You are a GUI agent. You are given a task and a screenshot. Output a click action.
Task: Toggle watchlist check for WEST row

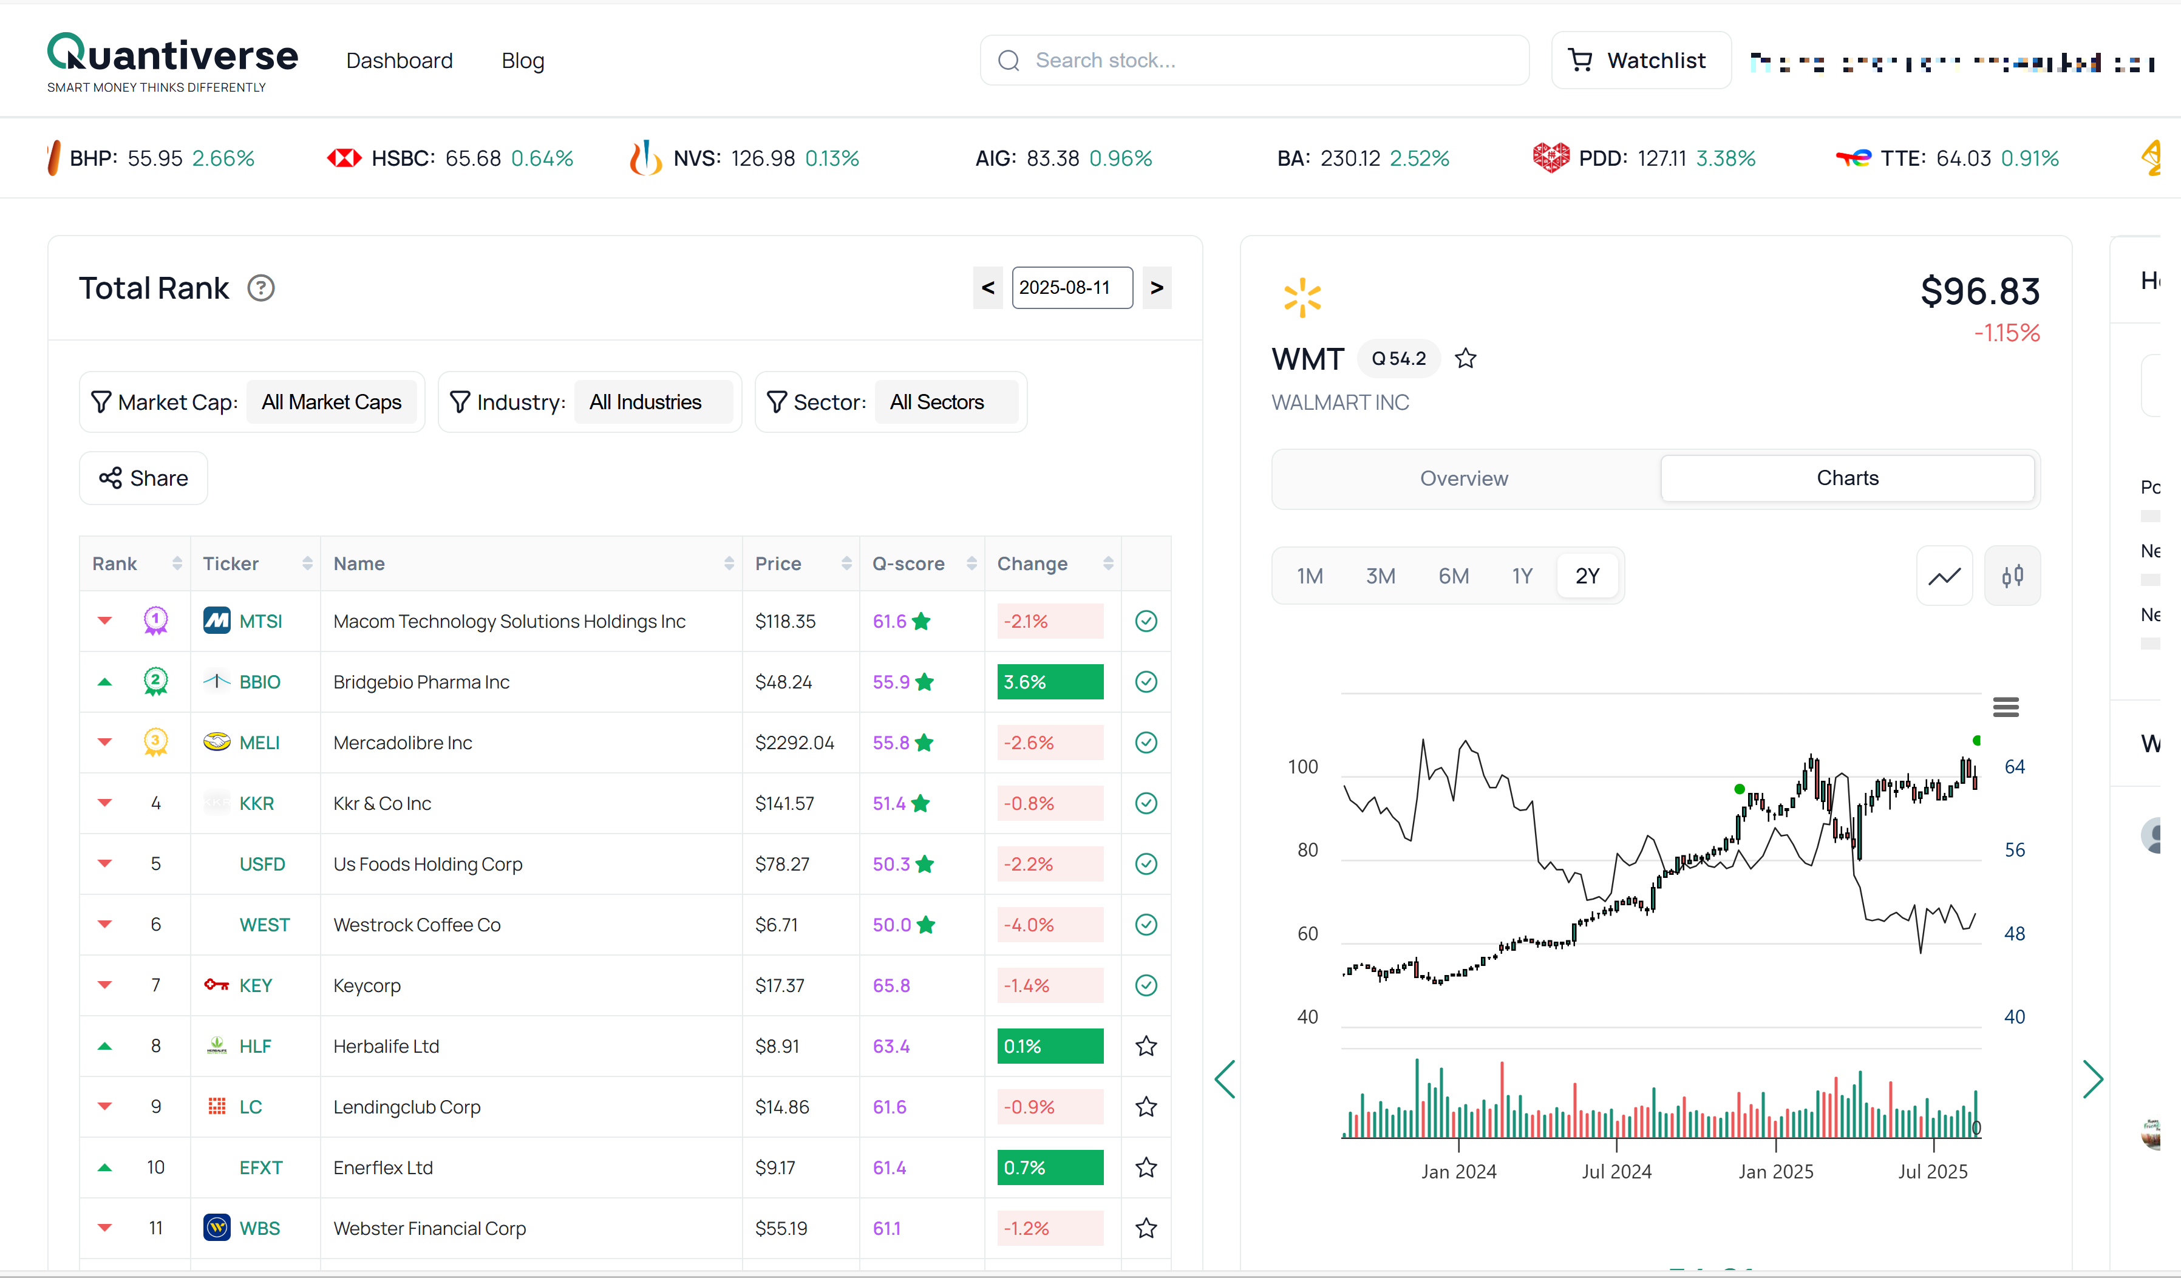point(1146,924)
